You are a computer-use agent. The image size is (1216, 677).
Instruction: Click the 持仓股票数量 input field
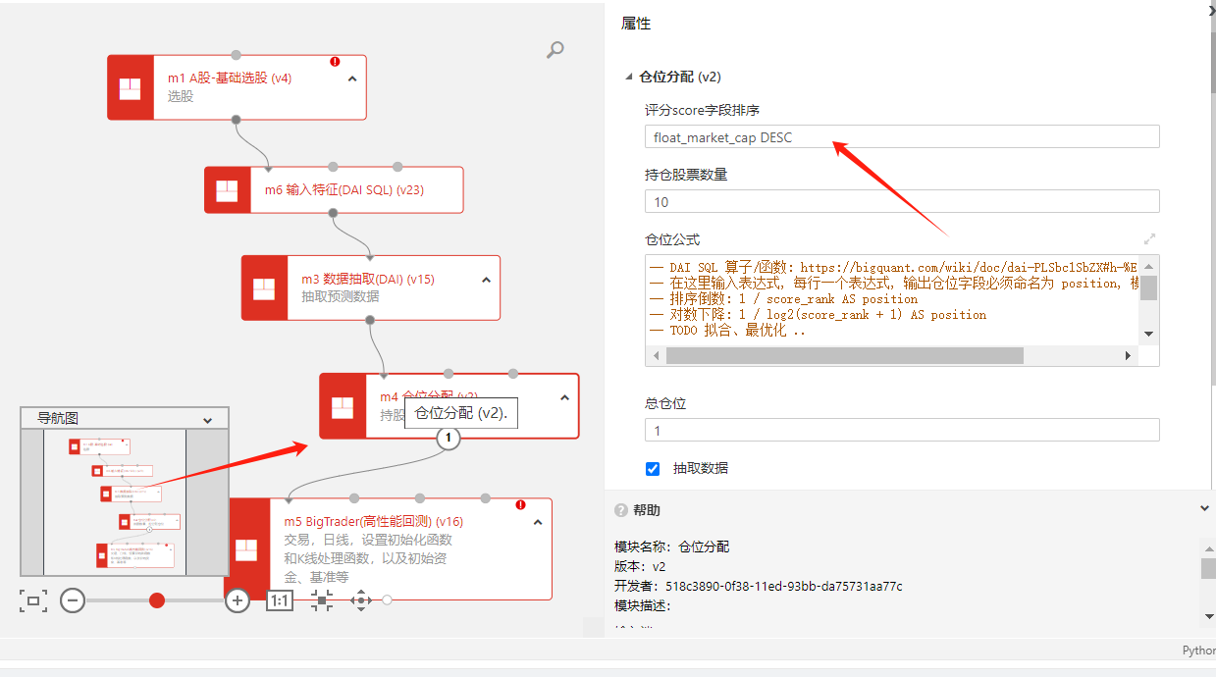[901, 202]
